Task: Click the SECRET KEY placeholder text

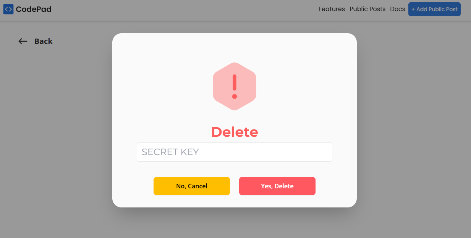Action: [x=170, y=152]
